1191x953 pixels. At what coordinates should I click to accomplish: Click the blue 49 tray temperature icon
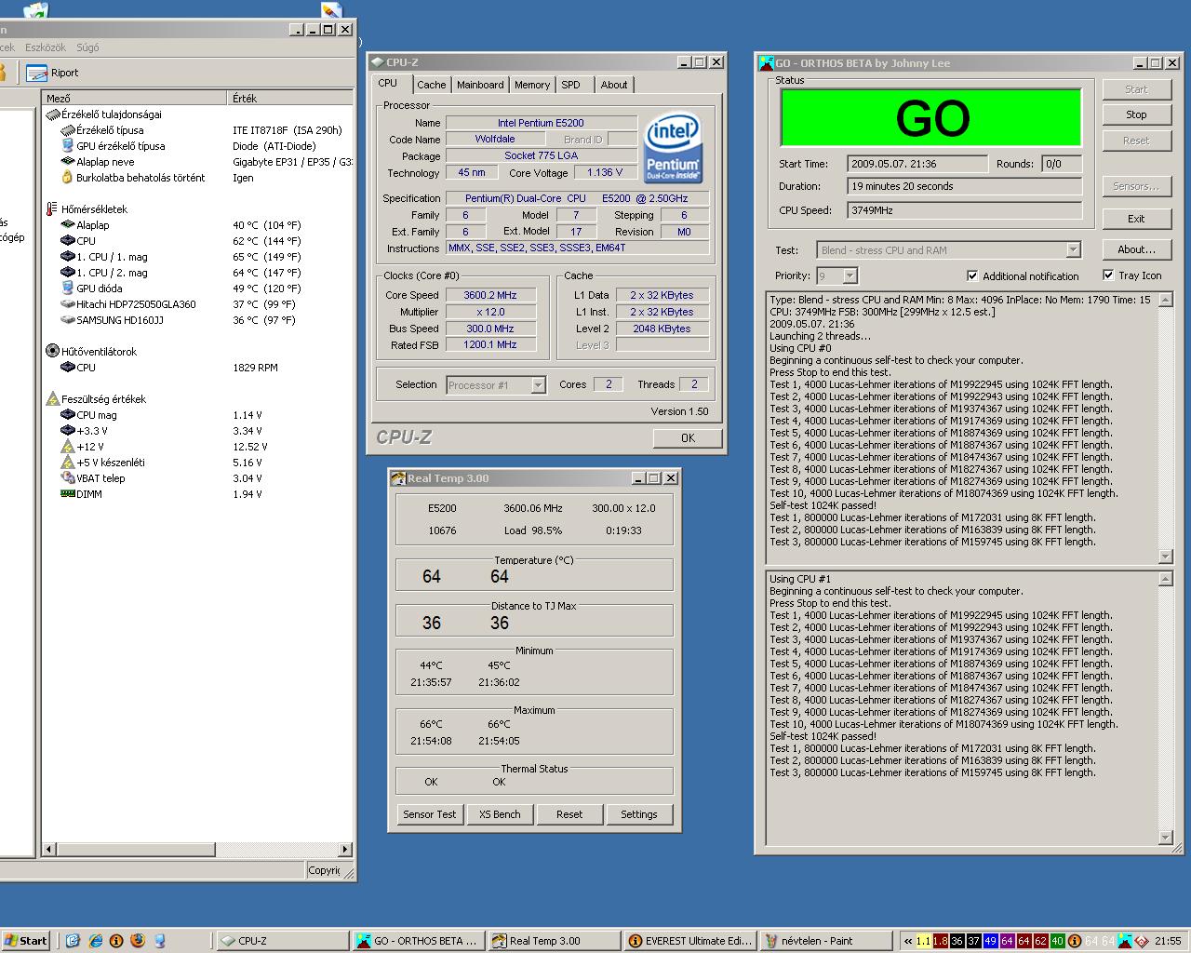(x=990, y=941)
